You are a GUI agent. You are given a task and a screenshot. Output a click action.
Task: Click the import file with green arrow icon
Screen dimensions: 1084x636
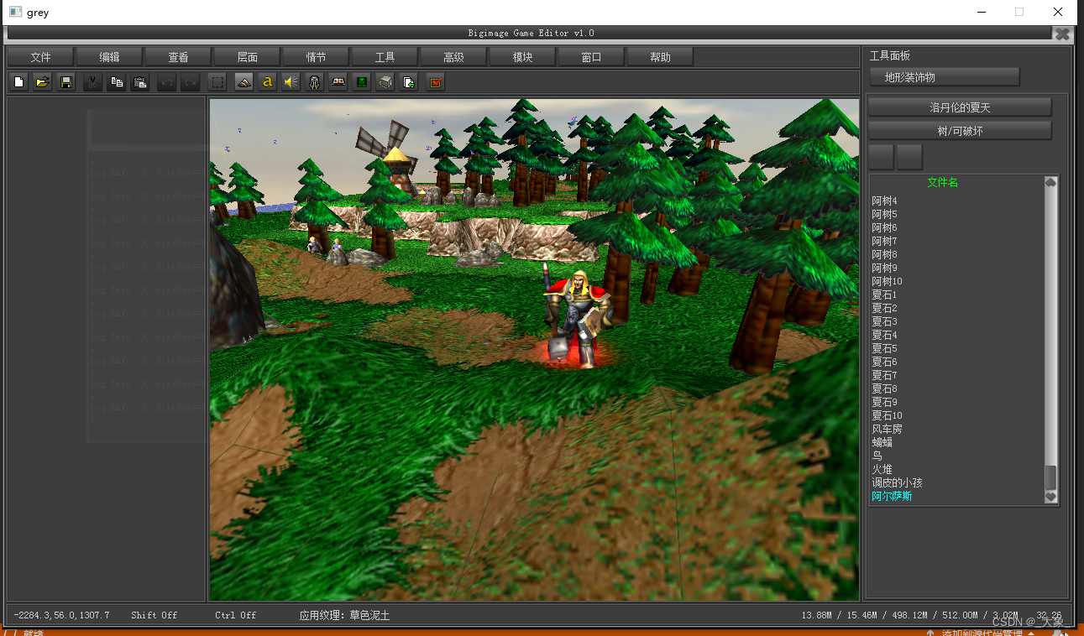click(409, 82)
